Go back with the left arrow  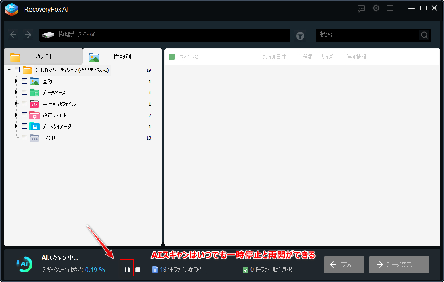point(13,35)
